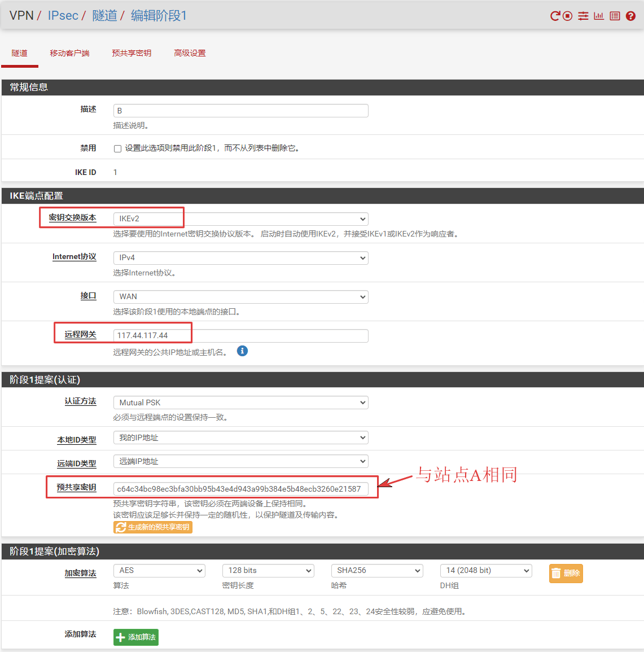Click 生成新的预共享密钥 button
644x652 pixels.
click(x=153, y=527)
